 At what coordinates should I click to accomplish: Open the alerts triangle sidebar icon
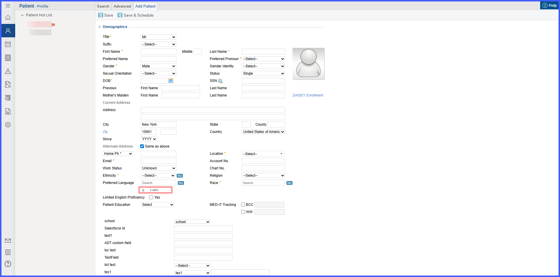(x=8, y=71)
